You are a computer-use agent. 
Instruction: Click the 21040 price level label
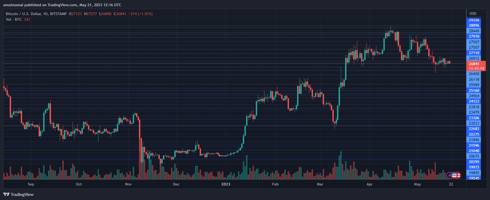[474, 151]
